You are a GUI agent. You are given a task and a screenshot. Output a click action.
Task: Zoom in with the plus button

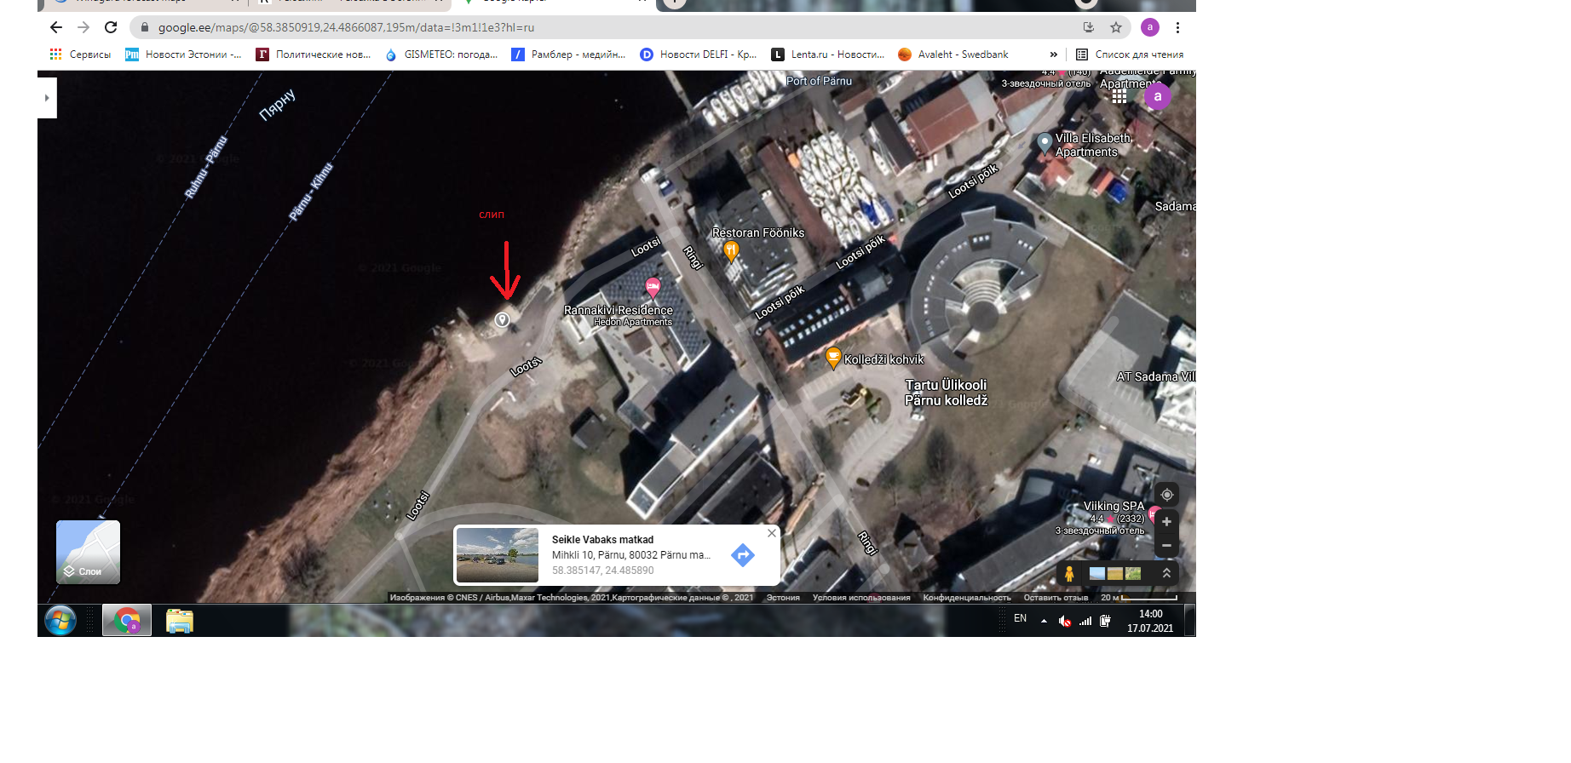click(1166, 522)
